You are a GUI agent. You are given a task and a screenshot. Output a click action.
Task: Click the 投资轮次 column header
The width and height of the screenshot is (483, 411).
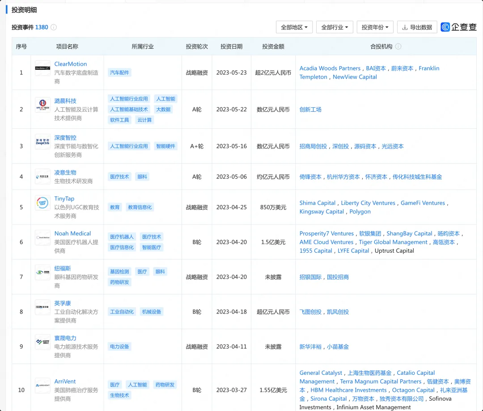point(197,47)
